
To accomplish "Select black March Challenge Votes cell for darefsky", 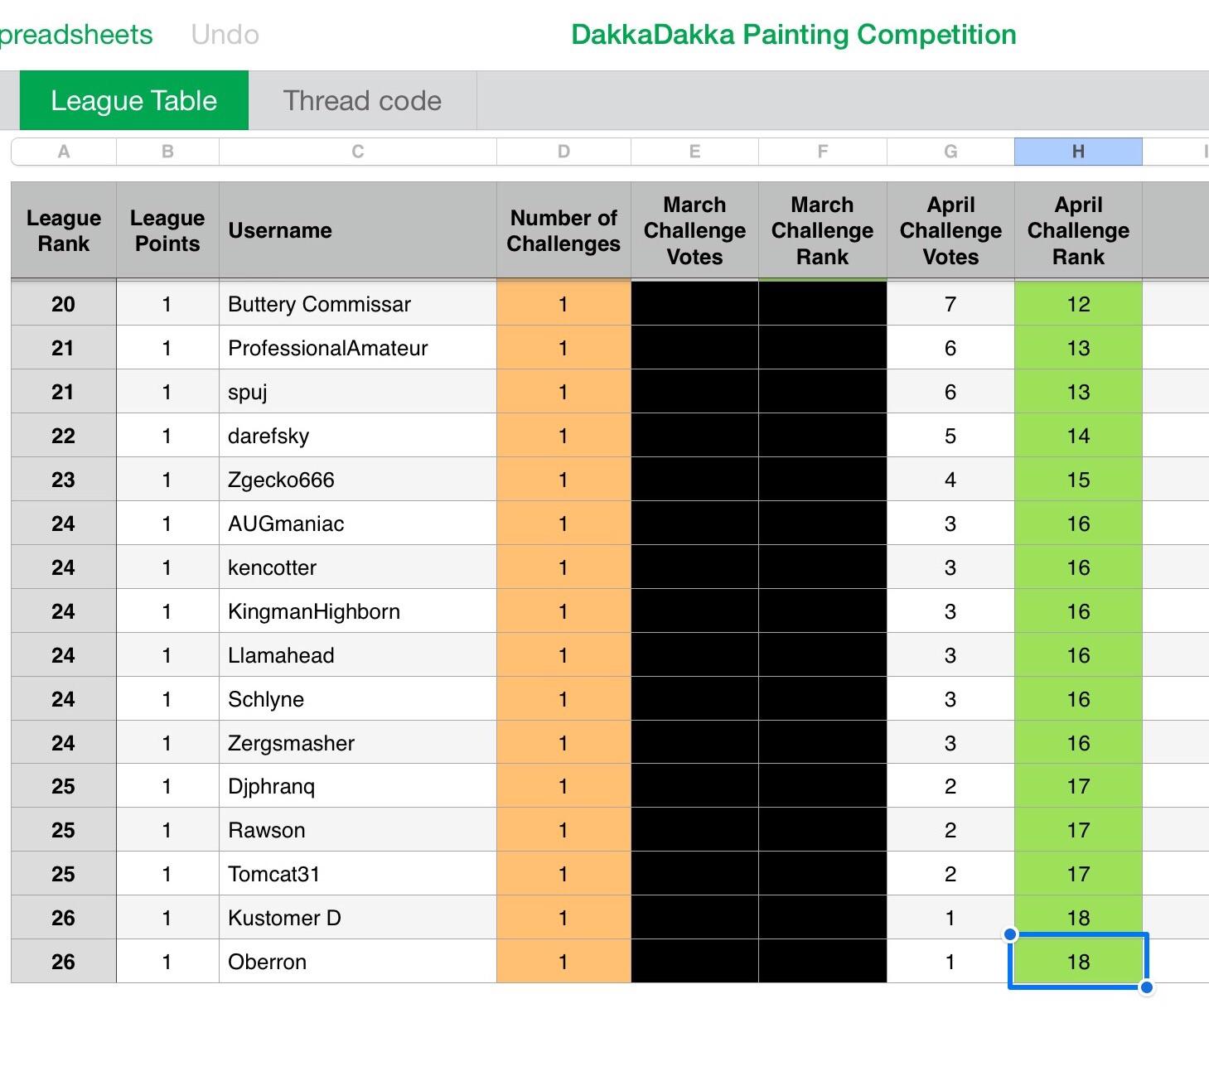I will 694,436.
